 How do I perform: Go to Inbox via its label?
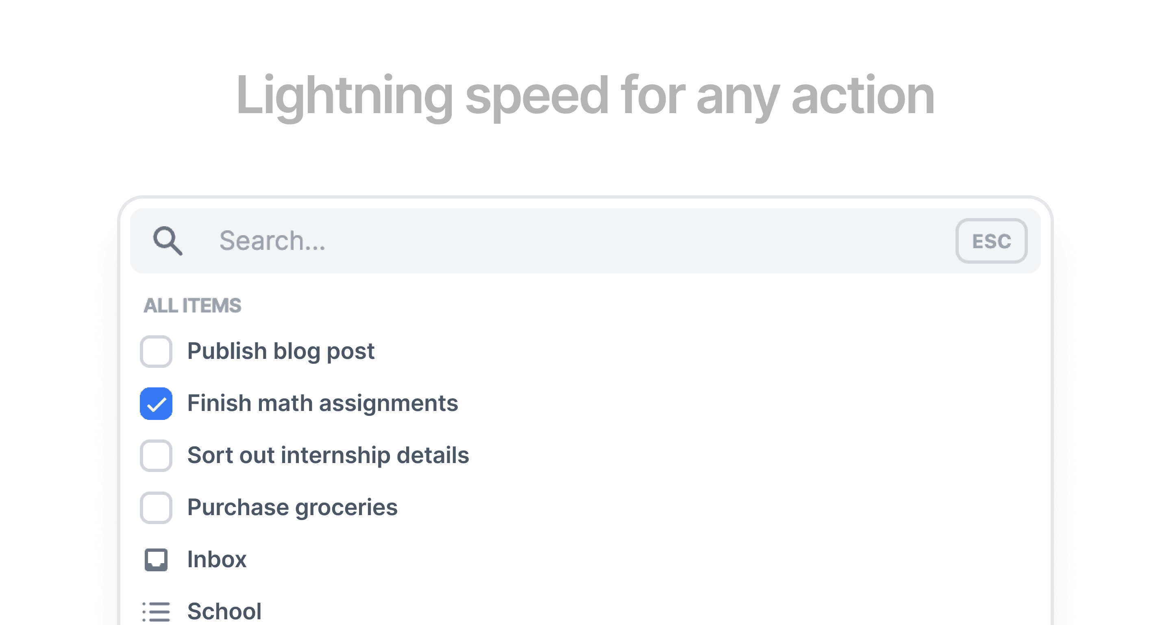[x=217, y=559]
